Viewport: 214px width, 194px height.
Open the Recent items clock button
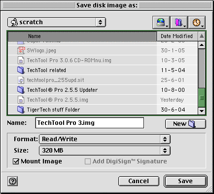pos(197,23)
